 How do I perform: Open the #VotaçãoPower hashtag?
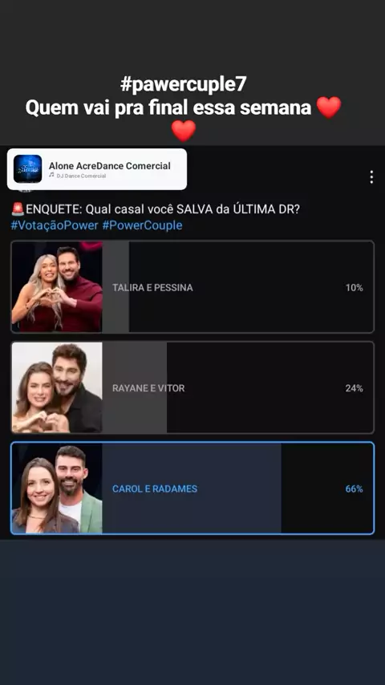point(55,225)
